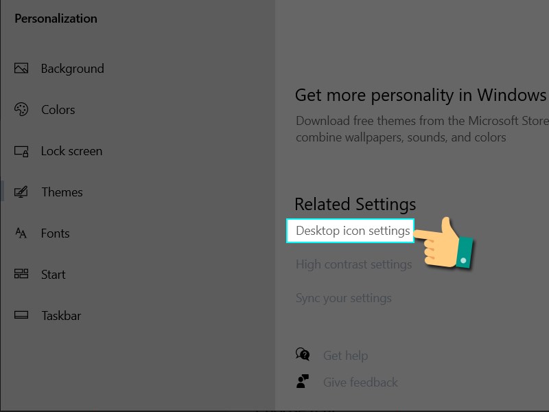Open the Fonts text label
Image resolution: width=549 pixels, height=412 pixels.
[55, 233]
